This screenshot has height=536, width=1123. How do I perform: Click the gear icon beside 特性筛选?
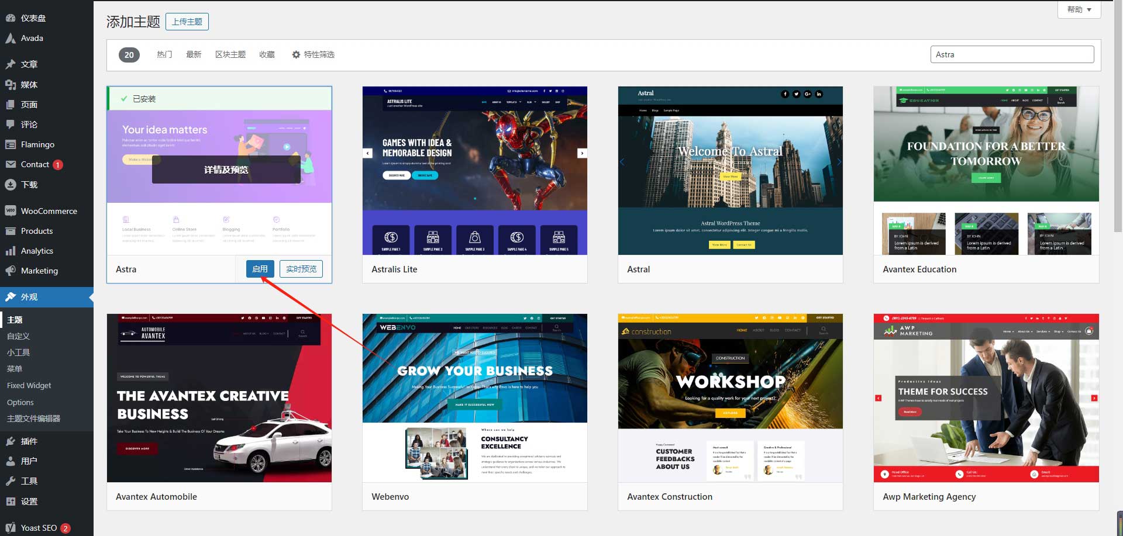296,54
